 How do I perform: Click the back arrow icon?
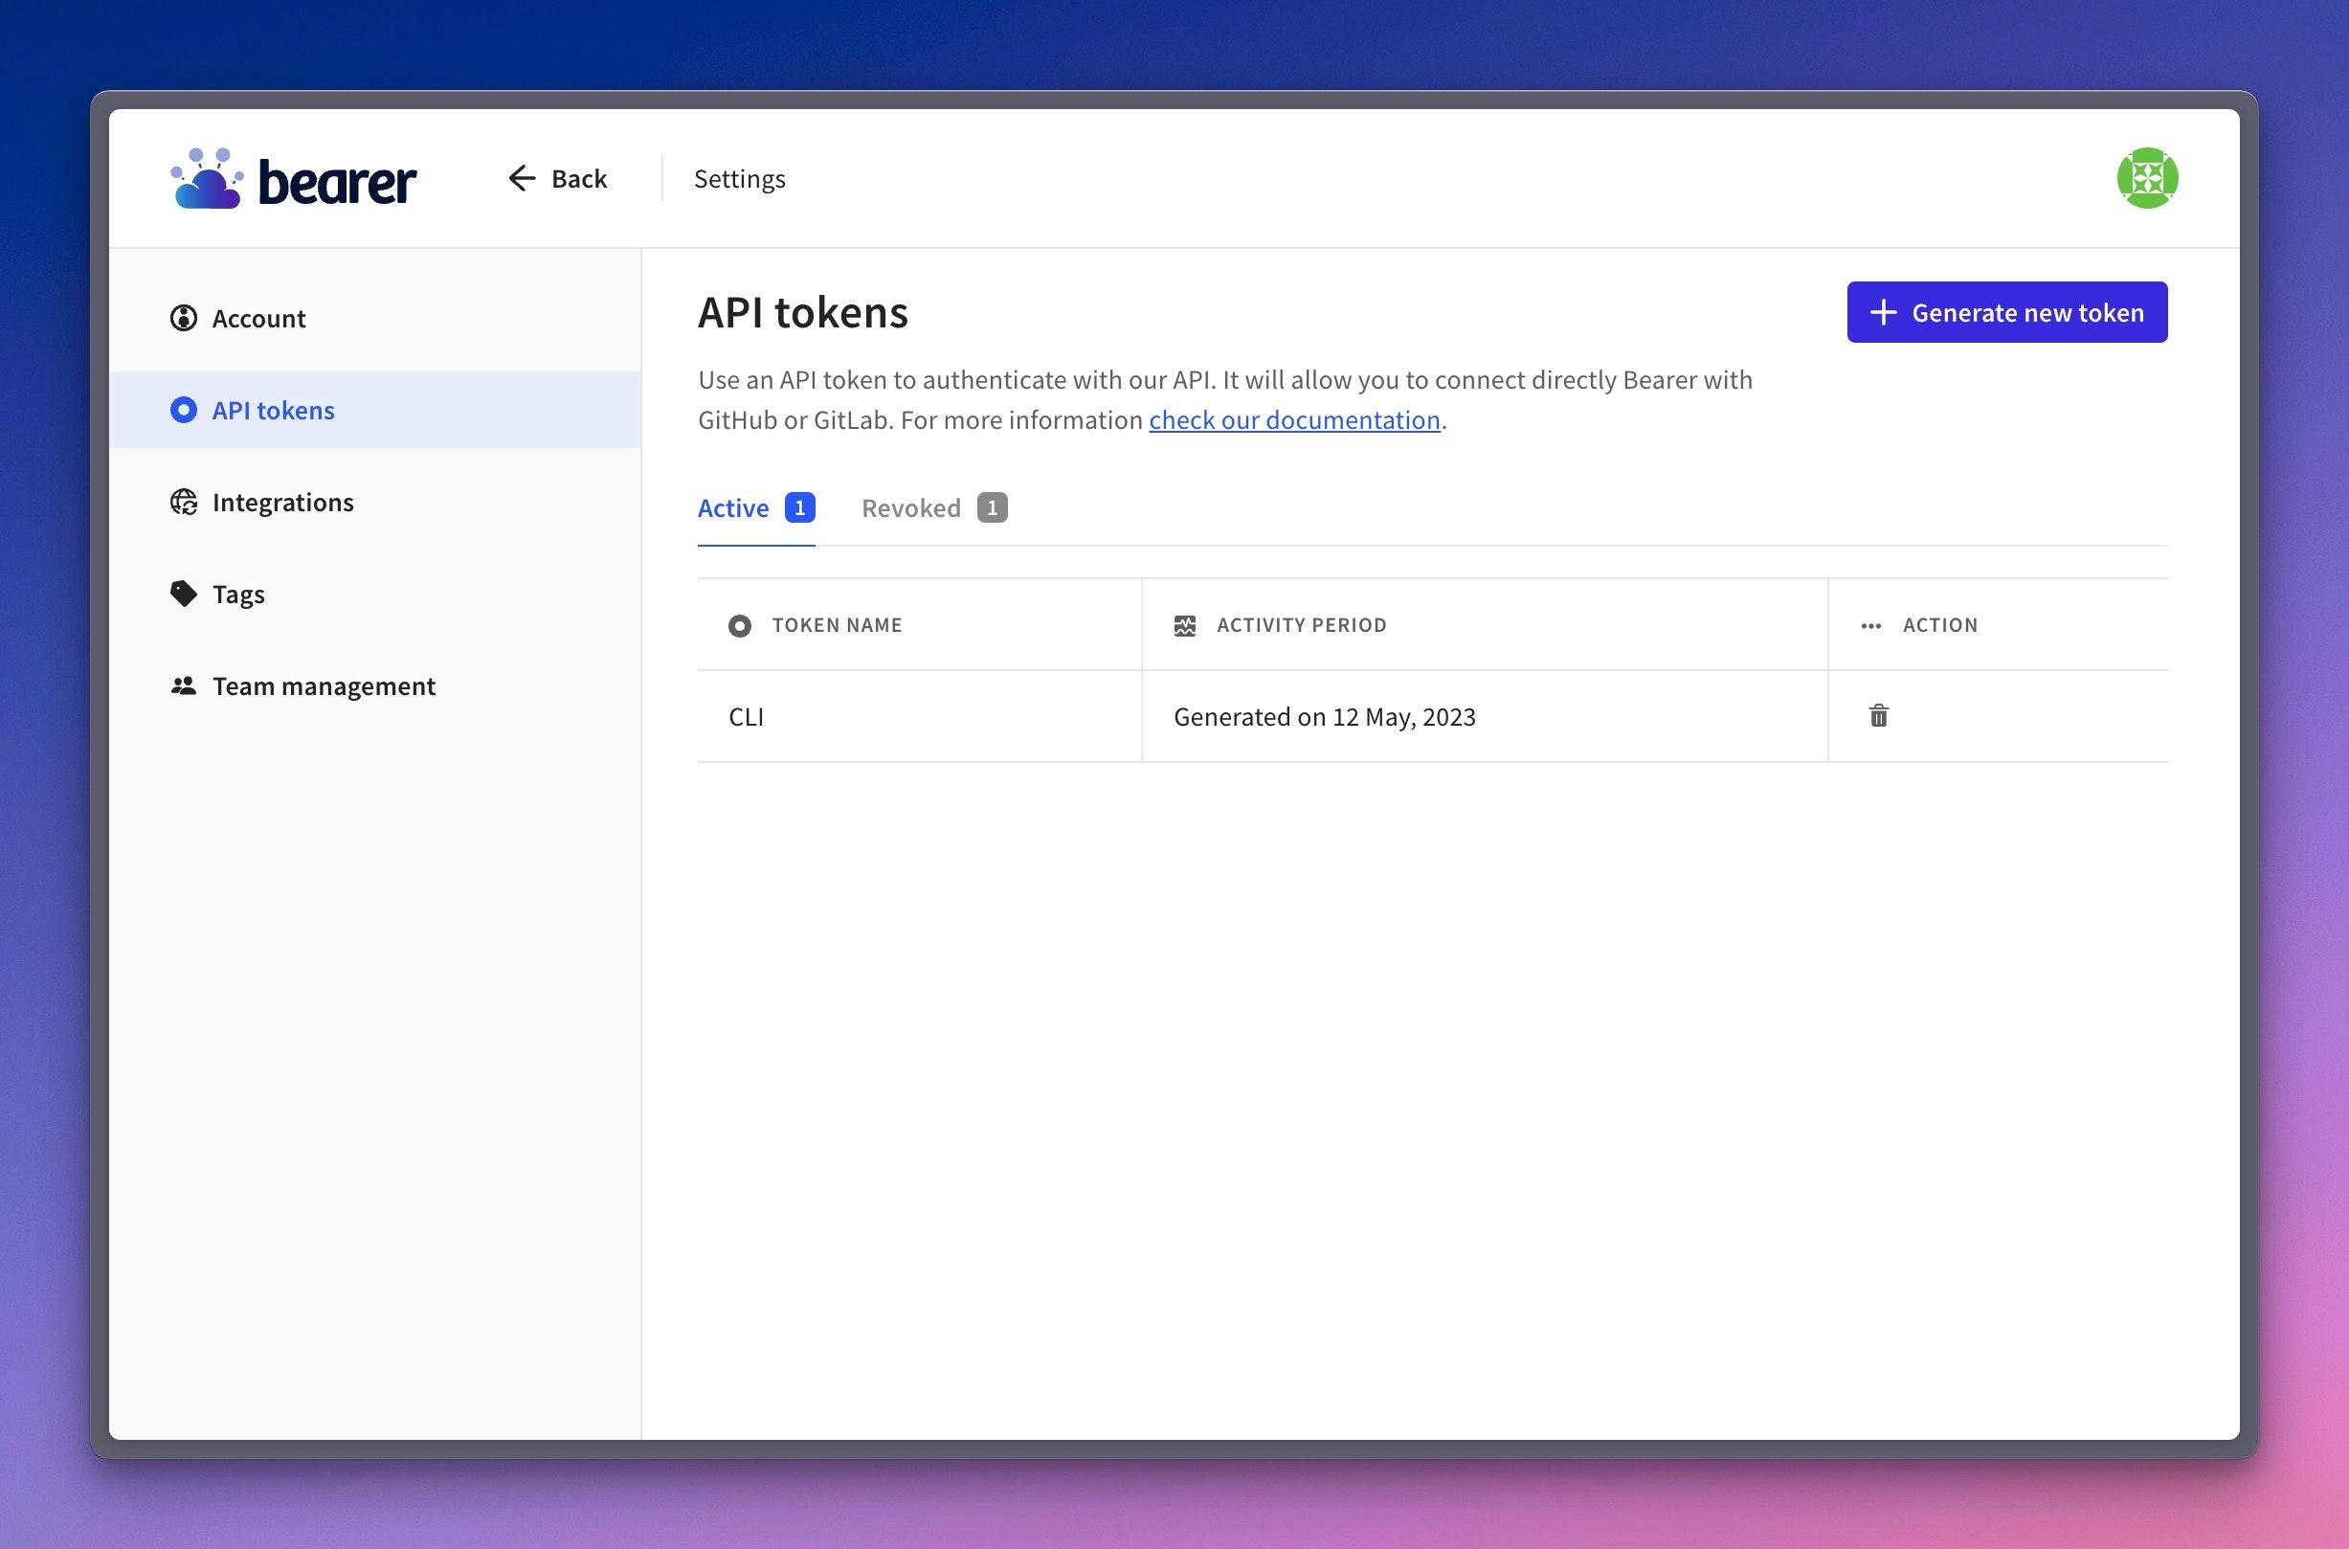click(x=522, y=178)
